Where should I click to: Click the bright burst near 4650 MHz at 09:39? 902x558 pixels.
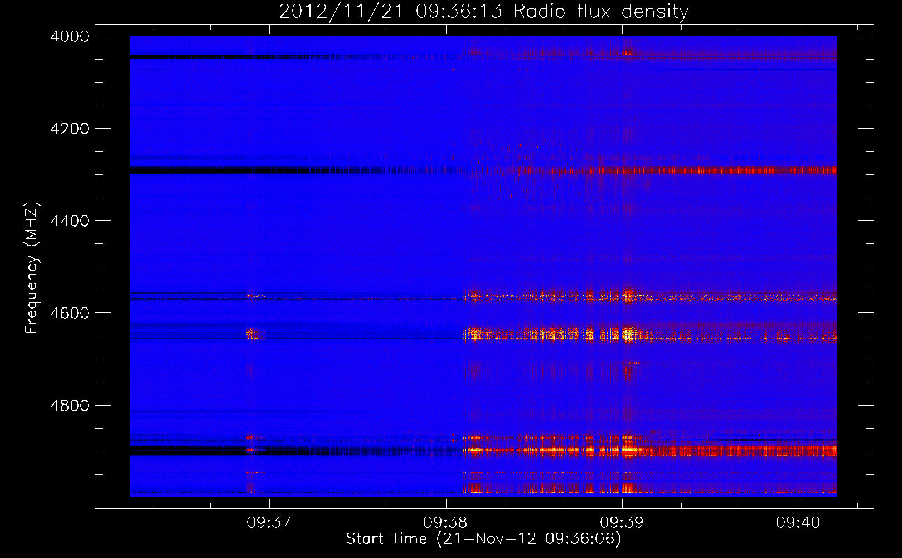628,335
